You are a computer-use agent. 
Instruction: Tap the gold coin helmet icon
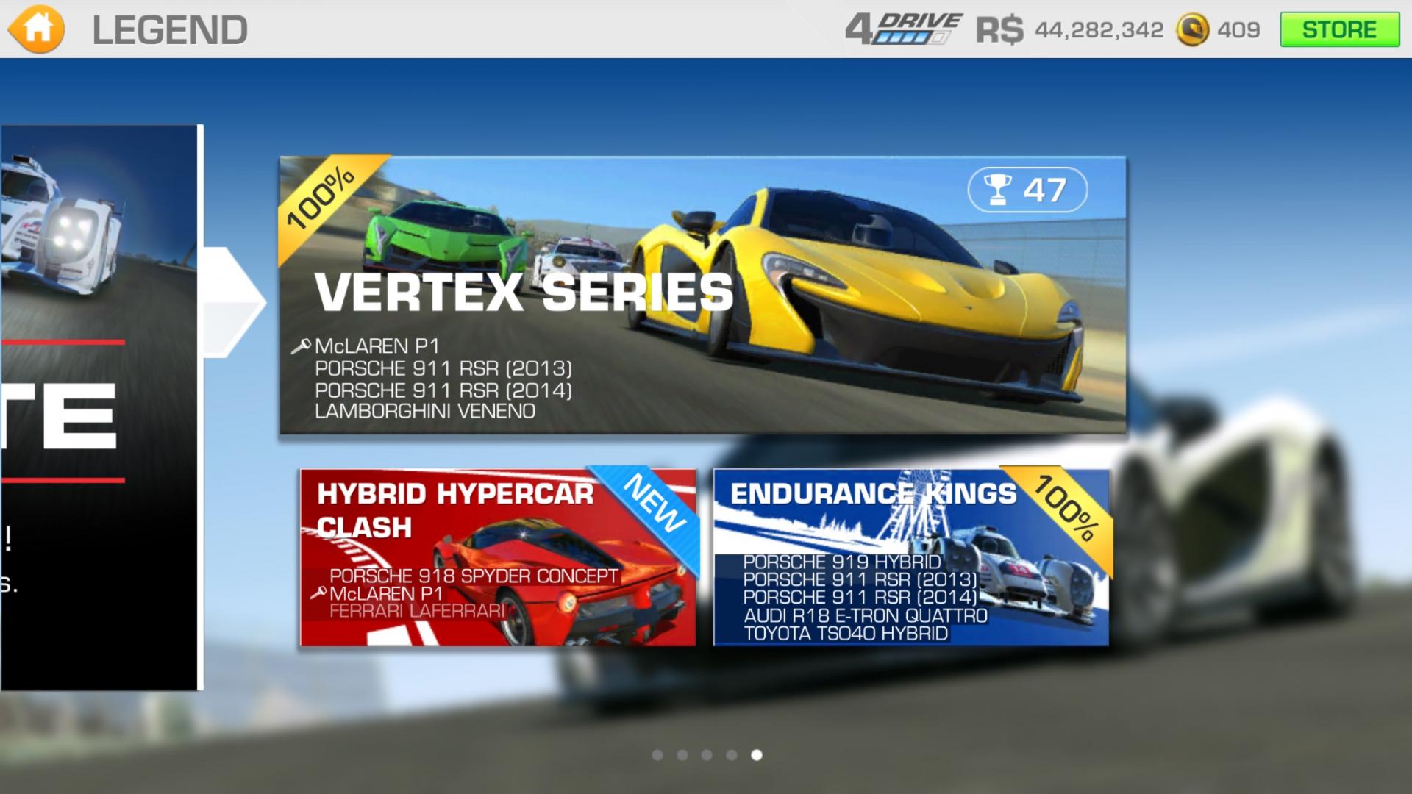[1192, 30]
